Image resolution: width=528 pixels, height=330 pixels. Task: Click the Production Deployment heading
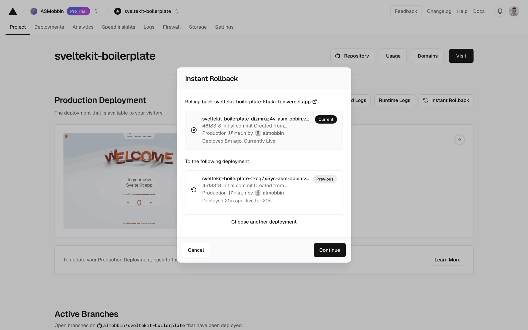point(100,100)
